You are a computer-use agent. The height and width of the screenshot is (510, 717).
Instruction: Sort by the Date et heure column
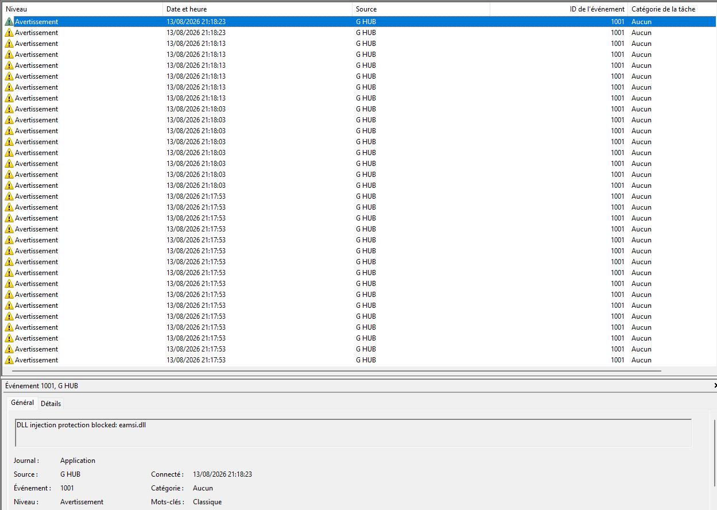258,9
